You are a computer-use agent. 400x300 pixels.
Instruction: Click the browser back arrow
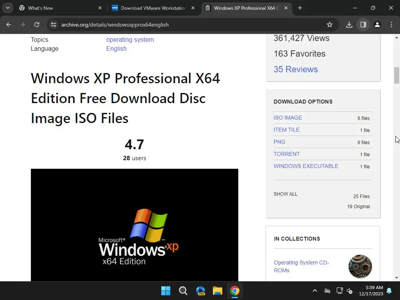[x=9, y=25]
